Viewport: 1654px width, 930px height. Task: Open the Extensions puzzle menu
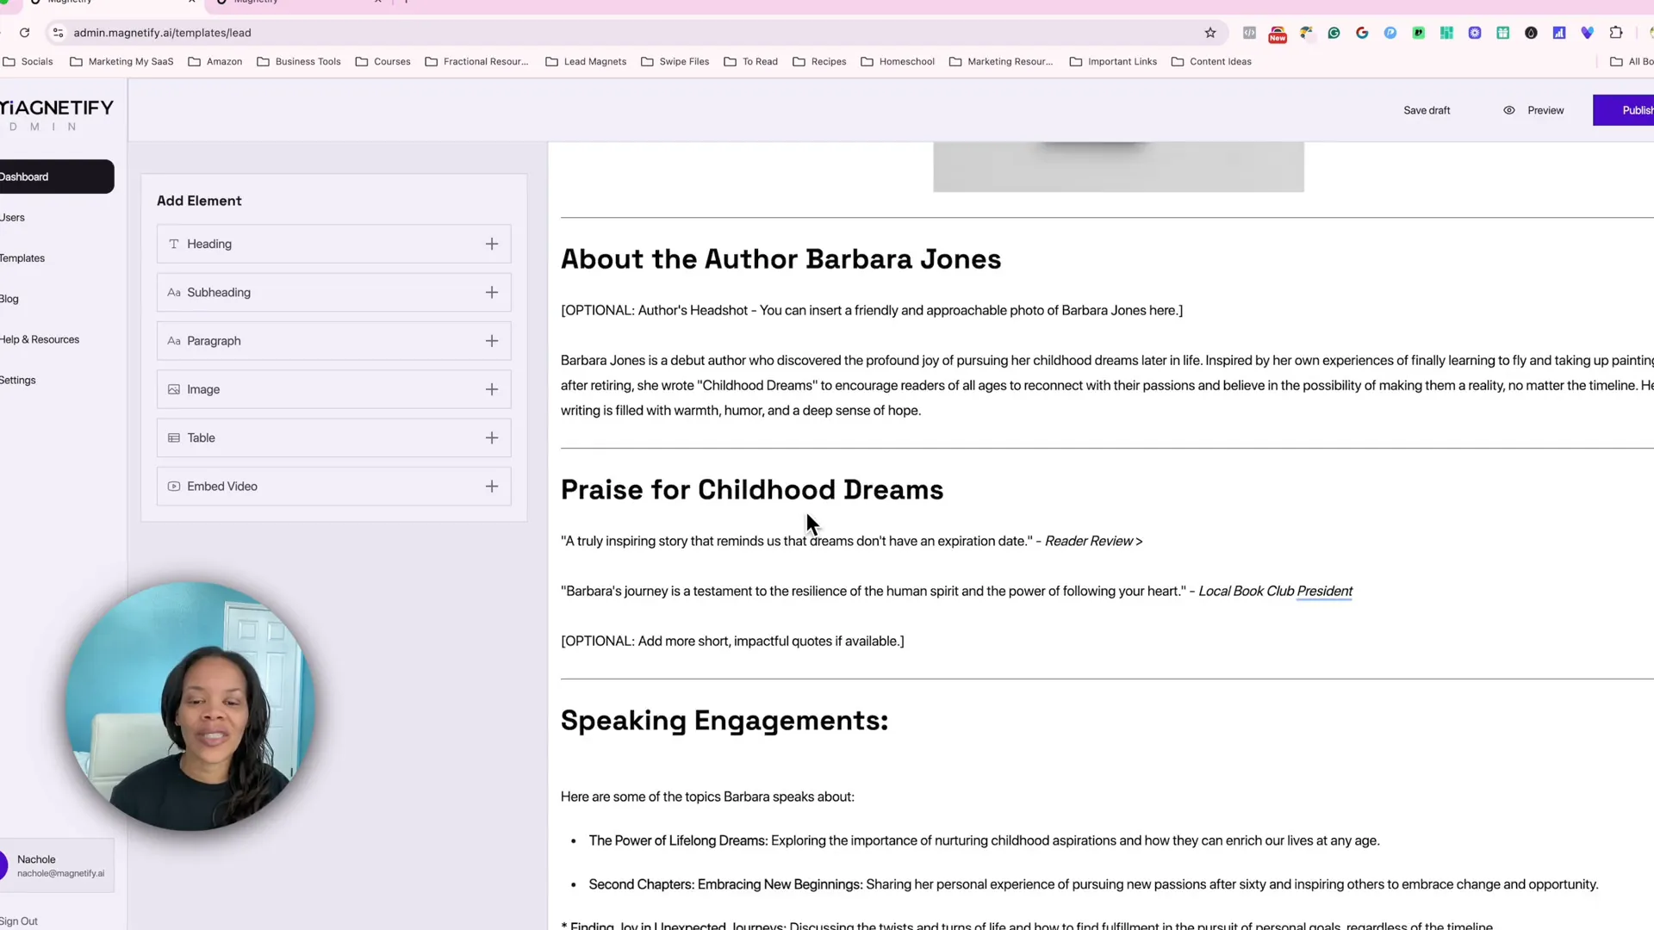pyautogui.click(x=1616, y=33)
